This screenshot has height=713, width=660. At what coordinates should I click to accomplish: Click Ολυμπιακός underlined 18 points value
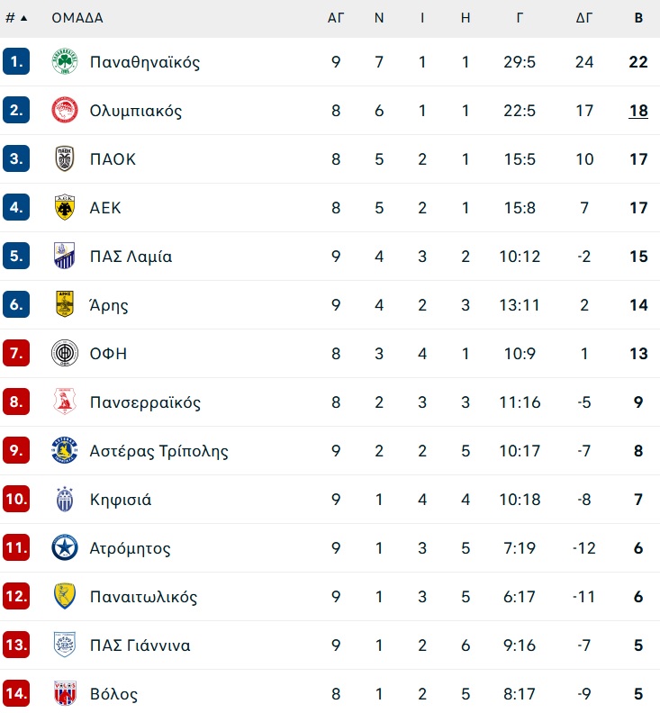638,111
